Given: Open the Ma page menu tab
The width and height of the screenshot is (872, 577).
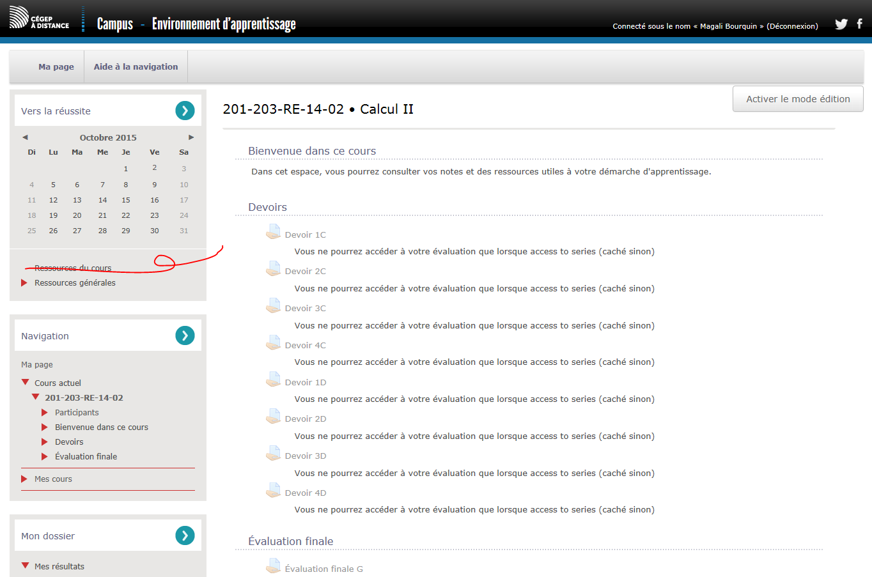Looking at the screenshot, I should coord(56,66).
